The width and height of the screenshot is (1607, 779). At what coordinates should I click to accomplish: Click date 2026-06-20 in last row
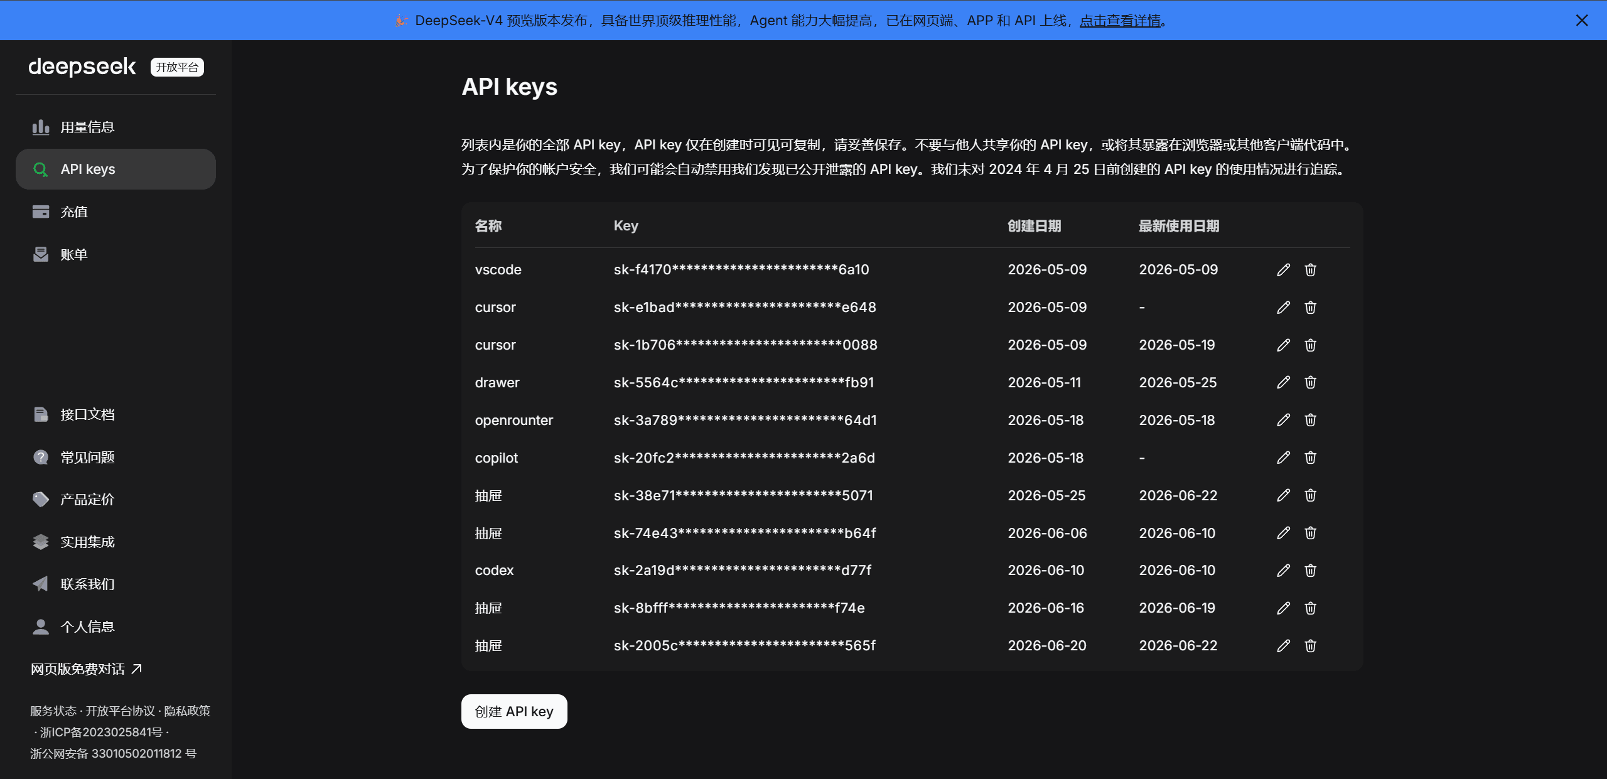1046,646
